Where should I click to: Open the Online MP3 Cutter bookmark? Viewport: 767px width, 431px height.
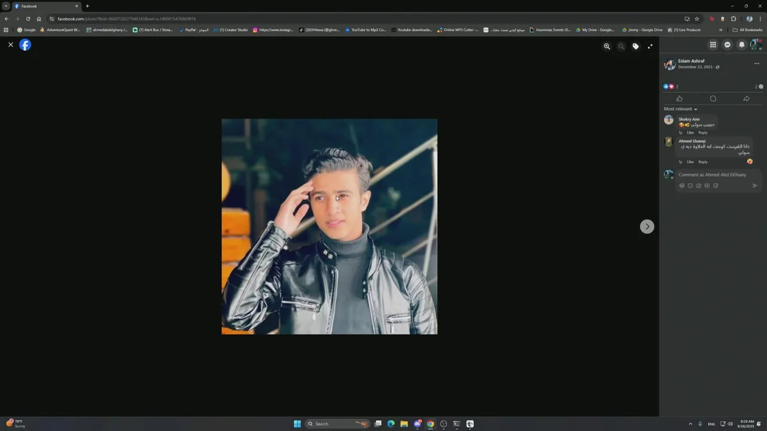coord(458,30)
